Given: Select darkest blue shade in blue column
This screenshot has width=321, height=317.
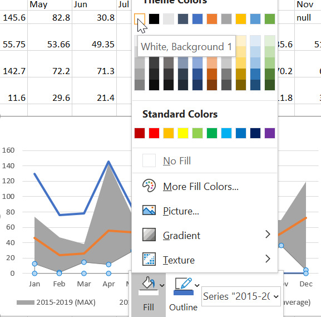Looking at the screenshot, I should 197,85.
